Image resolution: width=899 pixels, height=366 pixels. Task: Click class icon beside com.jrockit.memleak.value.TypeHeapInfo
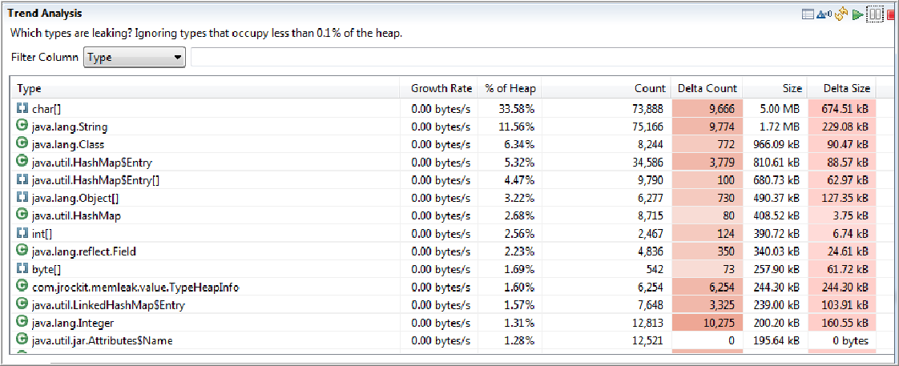pyautogui.click(x=22, y=286)
